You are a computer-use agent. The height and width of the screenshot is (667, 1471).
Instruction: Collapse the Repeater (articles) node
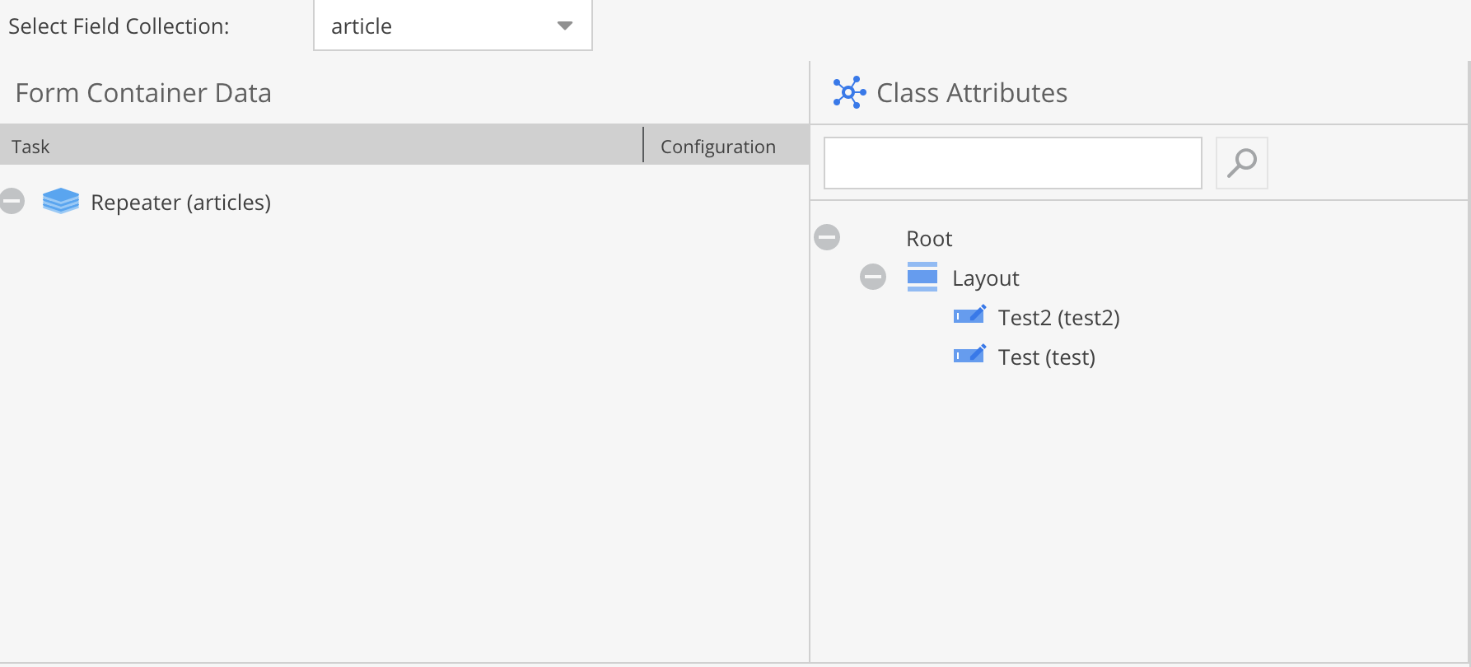[12, 201]
